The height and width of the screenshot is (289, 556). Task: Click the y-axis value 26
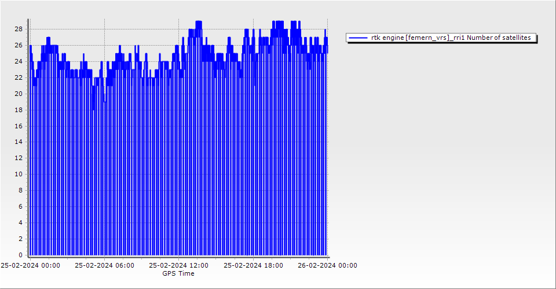(x=19, y=45)
